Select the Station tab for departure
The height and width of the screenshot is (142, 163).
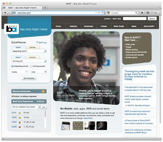tap(18, 47)
